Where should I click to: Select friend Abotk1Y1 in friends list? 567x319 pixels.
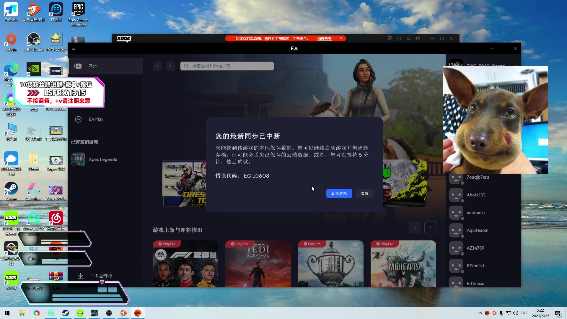pyautogui.click(x=483, y=195)
